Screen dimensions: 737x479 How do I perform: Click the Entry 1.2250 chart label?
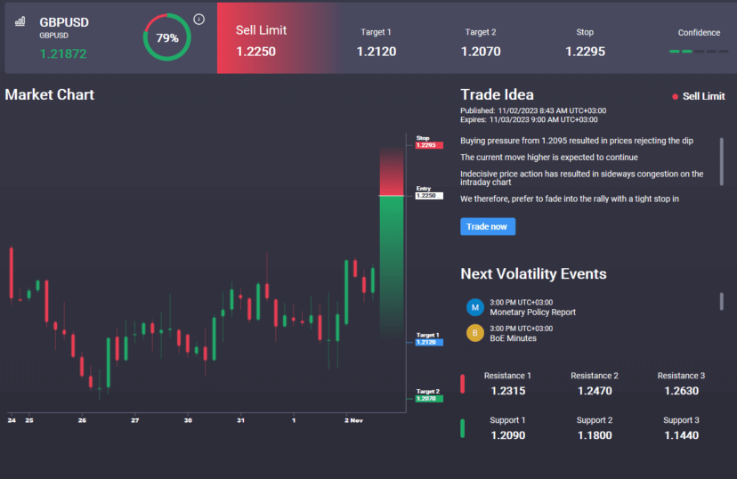pos(429,196)
